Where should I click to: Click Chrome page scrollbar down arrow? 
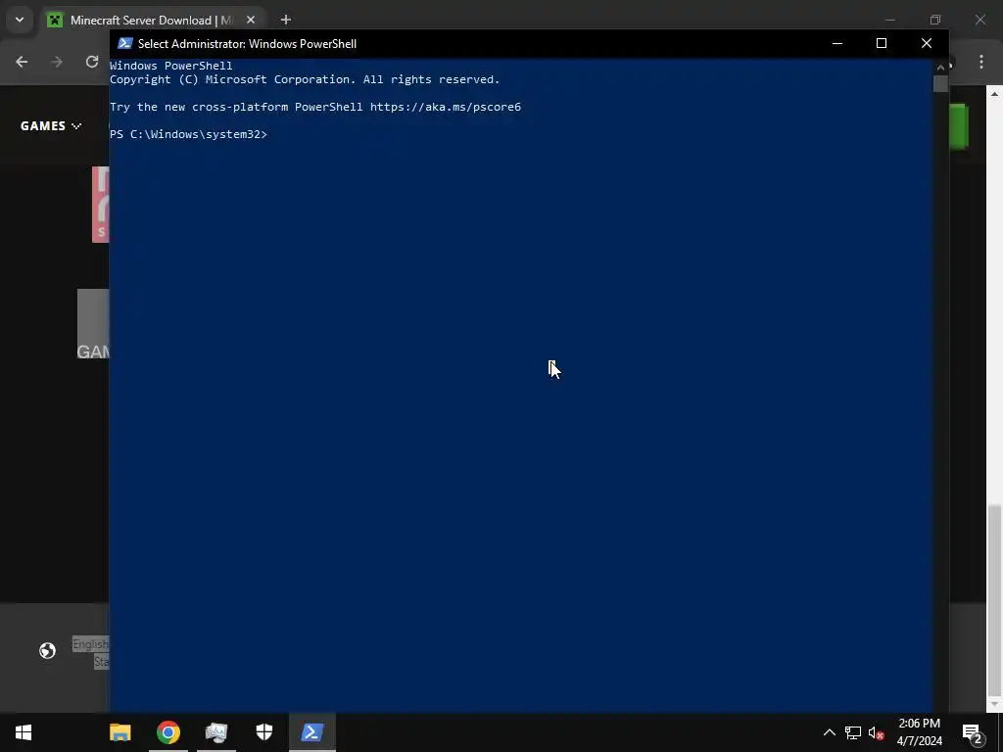point(994,704)
